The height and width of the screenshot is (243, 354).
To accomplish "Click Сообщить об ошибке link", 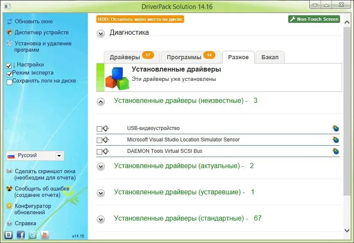I will [x=42, y=192].
